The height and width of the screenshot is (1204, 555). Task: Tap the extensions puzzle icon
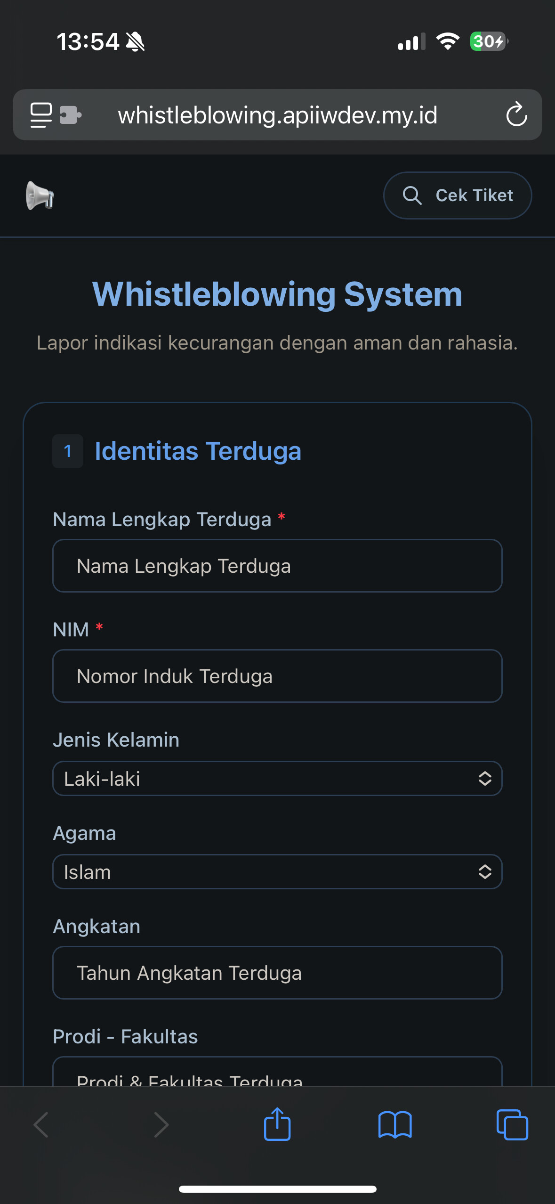pos(71,115)
